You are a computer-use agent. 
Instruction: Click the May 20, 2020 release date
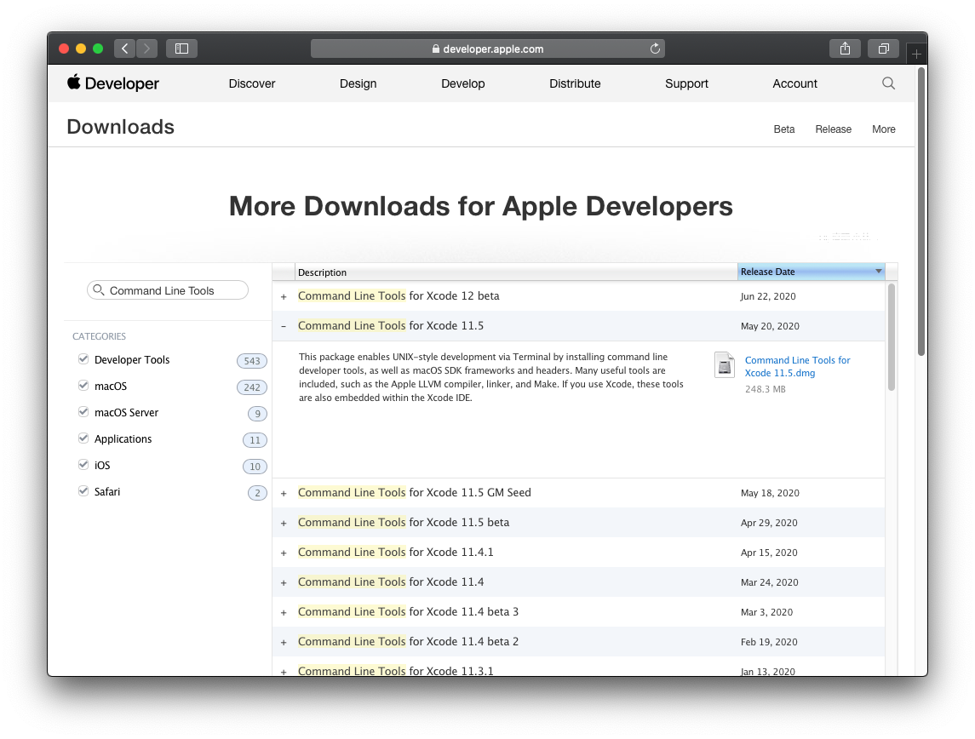[x=770, y=326]
